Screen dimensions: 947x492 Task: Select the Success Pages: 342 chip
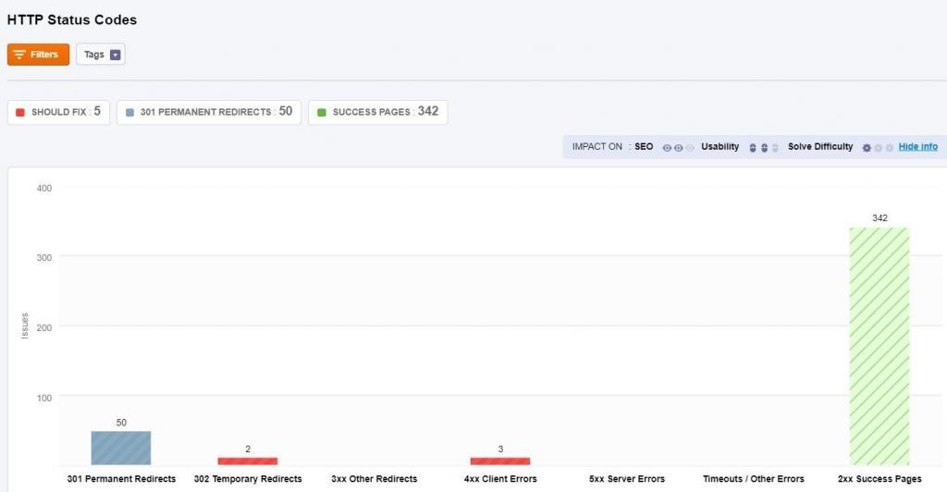pyautogui.click(x=378, y=112)
